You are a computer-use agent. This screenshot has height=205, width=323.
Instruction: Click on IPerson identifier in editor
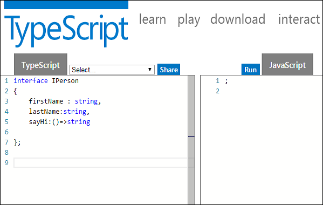[x=65, y=81]
